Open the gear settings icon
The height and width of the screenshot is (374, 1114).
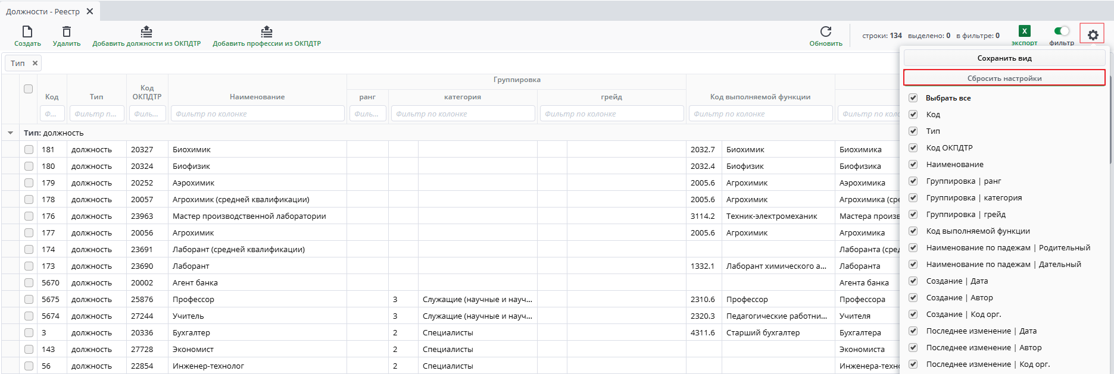pyautogui.click(x=1093, y=35)
